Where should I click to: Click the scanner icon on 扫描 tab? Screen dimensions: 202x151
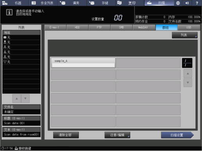[x=149, y=3]
